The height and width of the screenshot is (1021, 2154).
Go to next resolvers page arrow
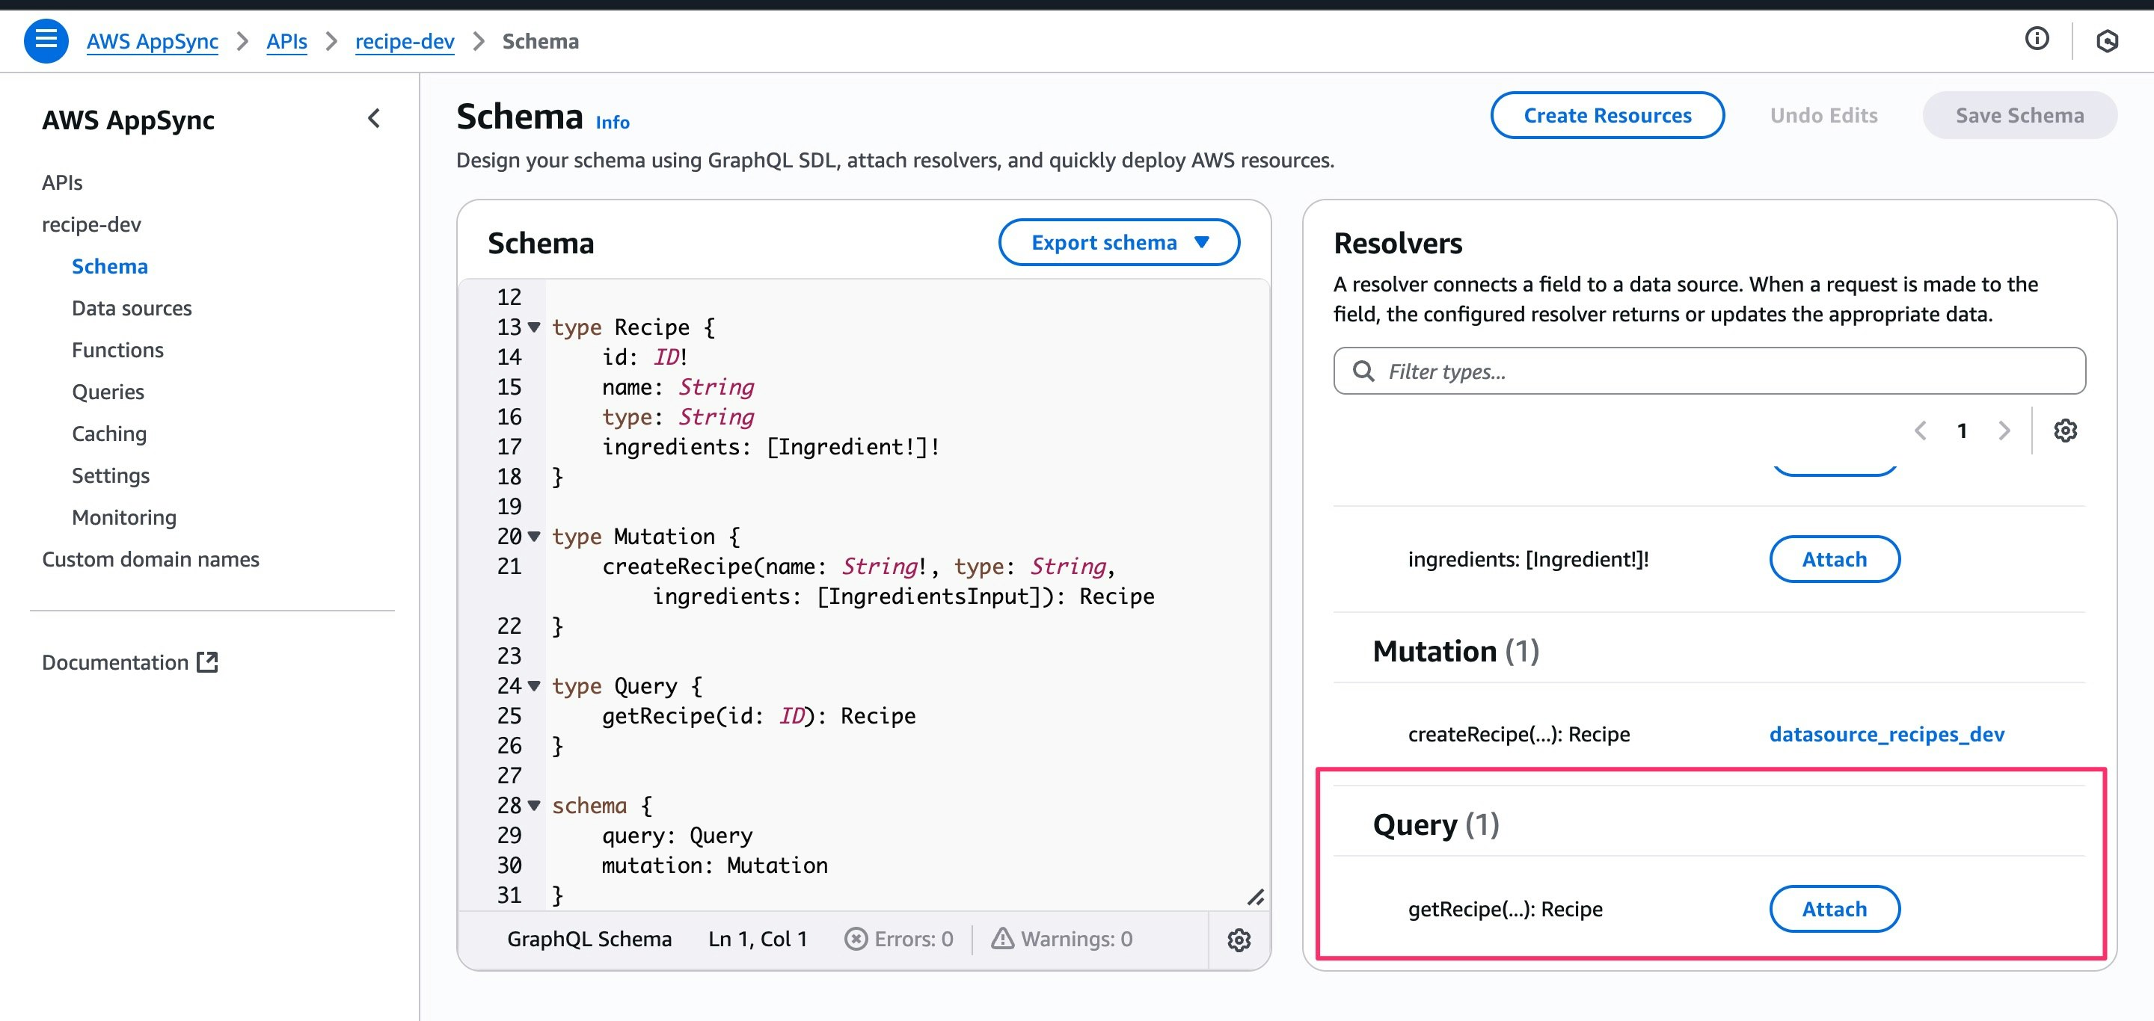[x=2004, y=431]
